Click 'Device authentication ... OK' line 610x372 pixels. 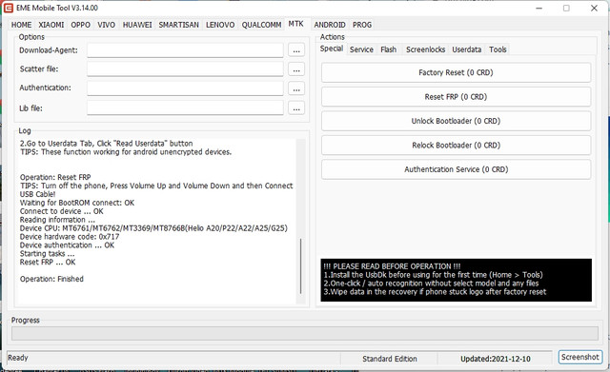(x=68, y=245)
